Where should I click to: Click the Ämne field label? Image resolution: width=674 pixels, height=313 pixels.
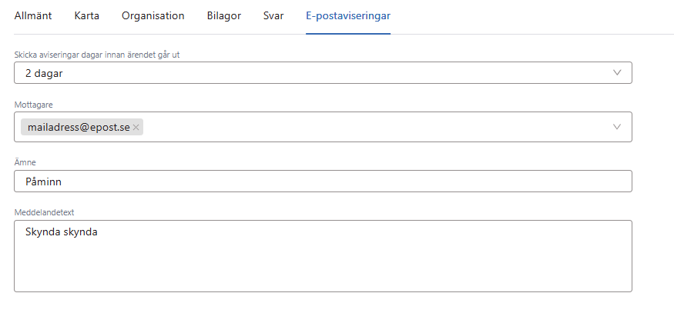coord(25,162)
